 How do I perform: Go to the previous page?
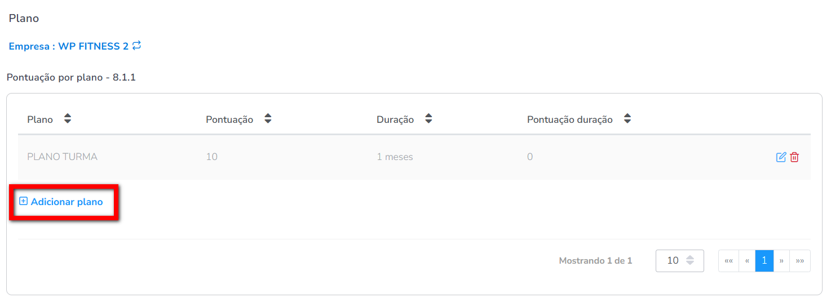[747, 261]
